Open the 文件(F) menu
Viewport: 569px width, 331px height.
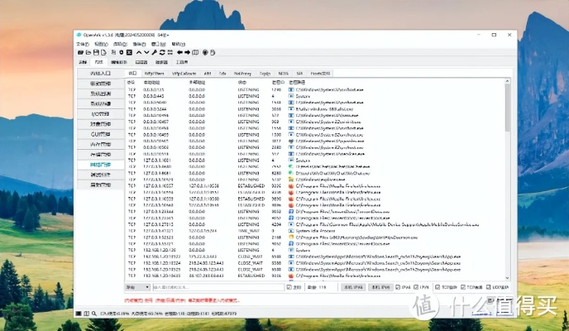click(x=83, y=45)
